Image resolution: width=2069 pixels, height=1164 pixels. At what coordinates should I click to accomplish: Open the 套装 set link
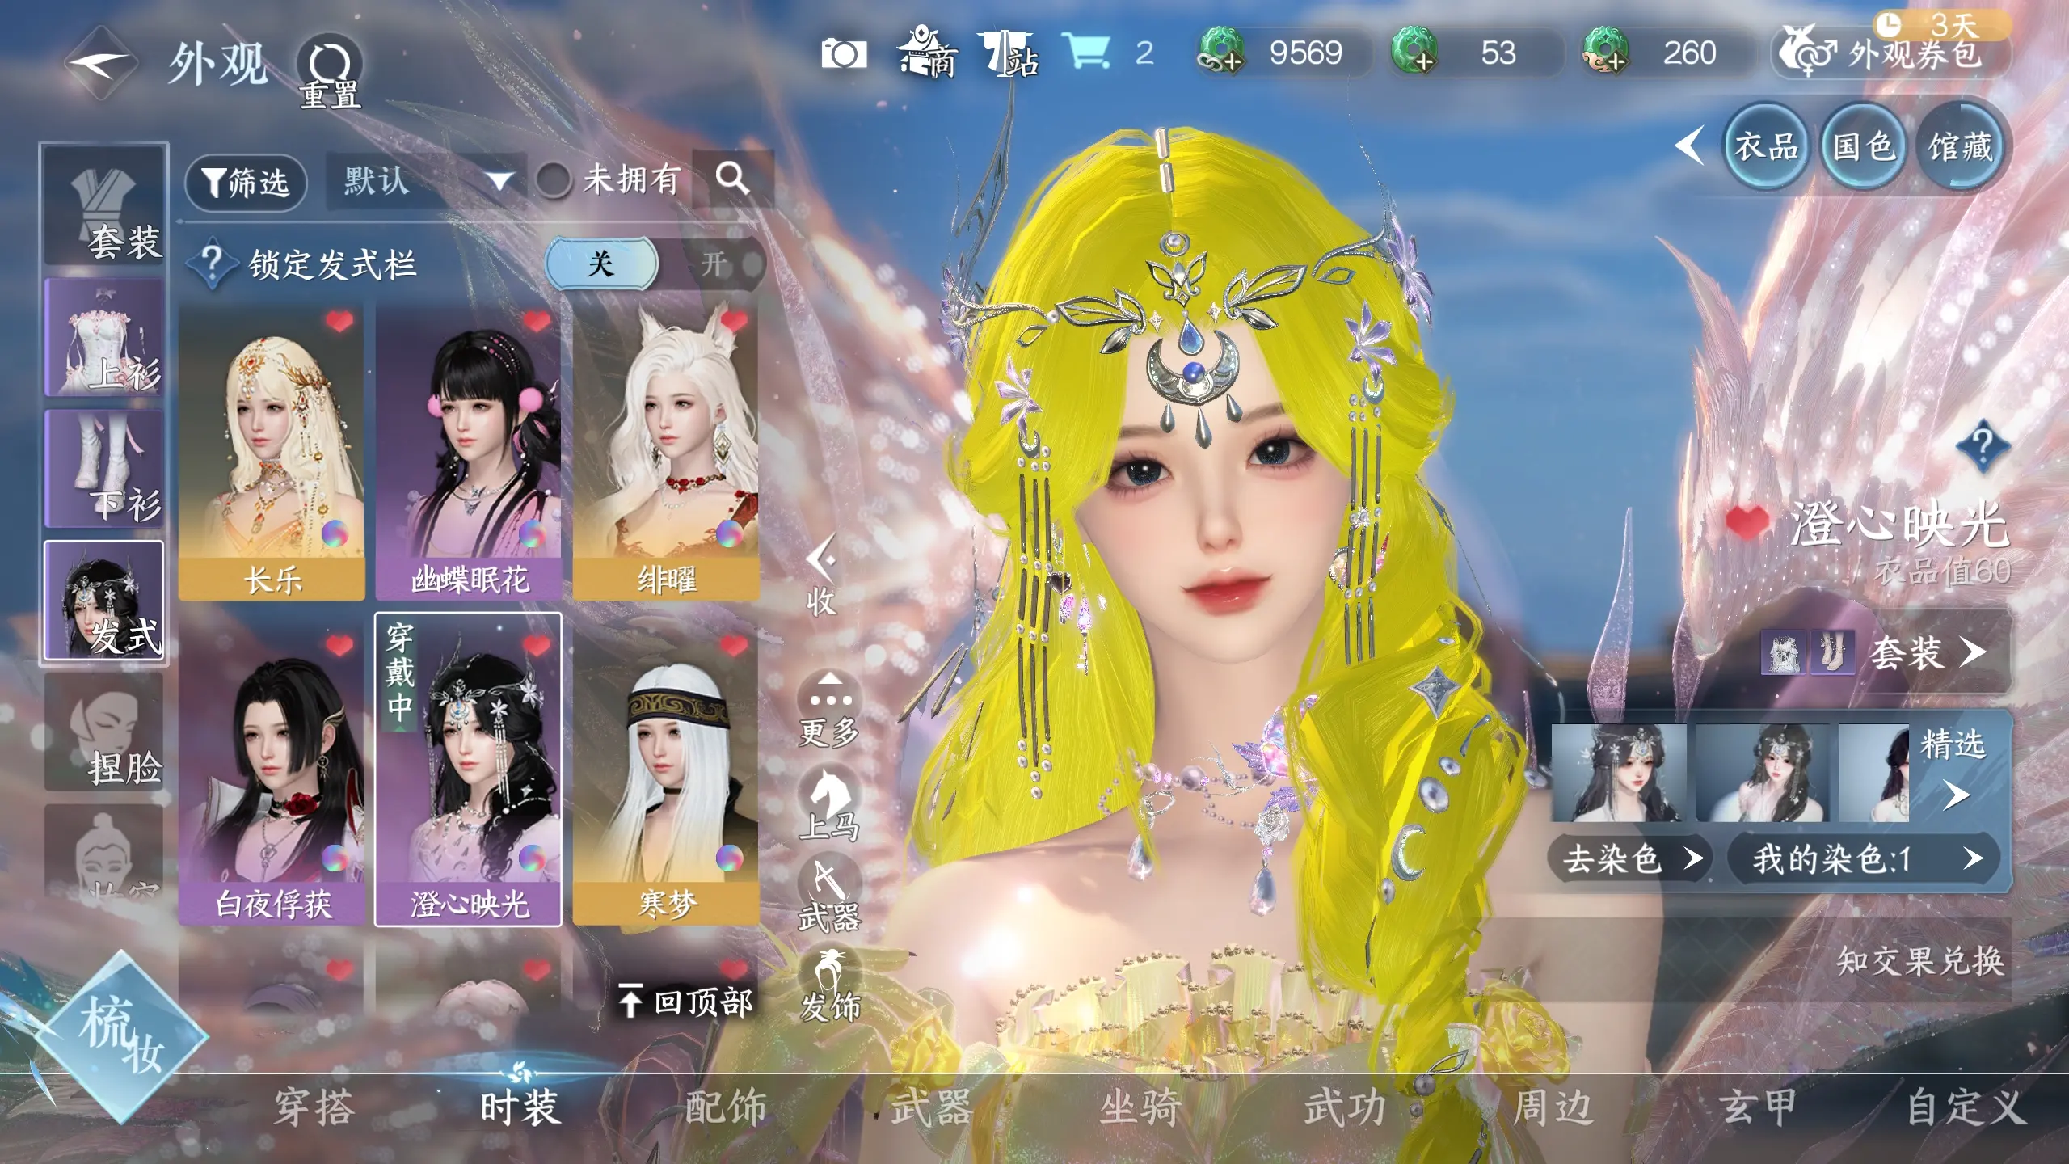click(1886, 652)
